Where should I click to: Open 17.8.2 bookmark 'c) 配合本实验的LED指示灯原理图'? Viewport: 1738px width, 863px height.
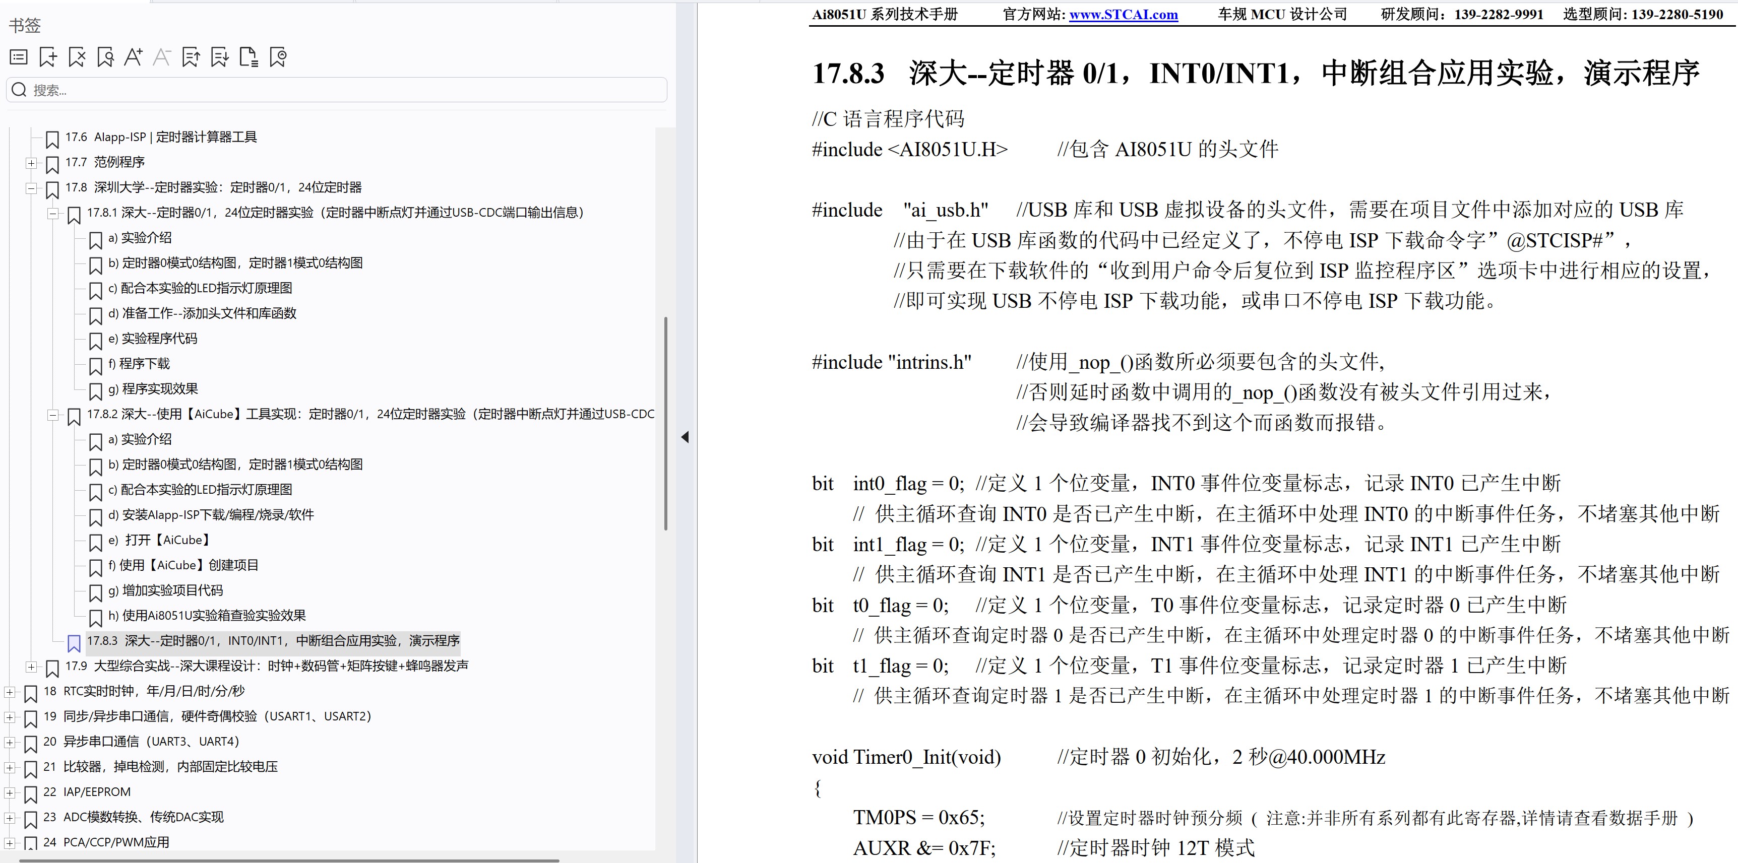tap(201, 490)
